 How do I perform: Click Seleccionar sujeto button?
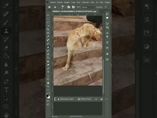coord(66,99)
